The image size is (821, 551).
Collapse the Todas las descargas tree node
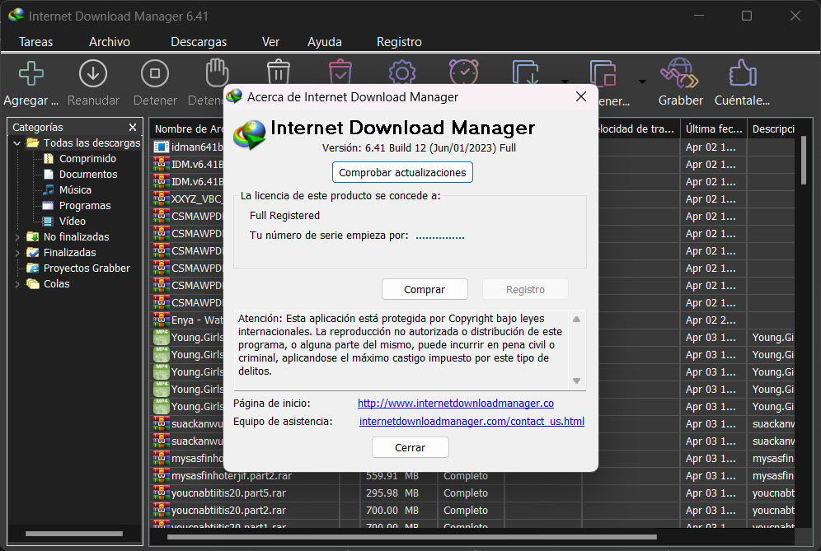tap(16, 142)
